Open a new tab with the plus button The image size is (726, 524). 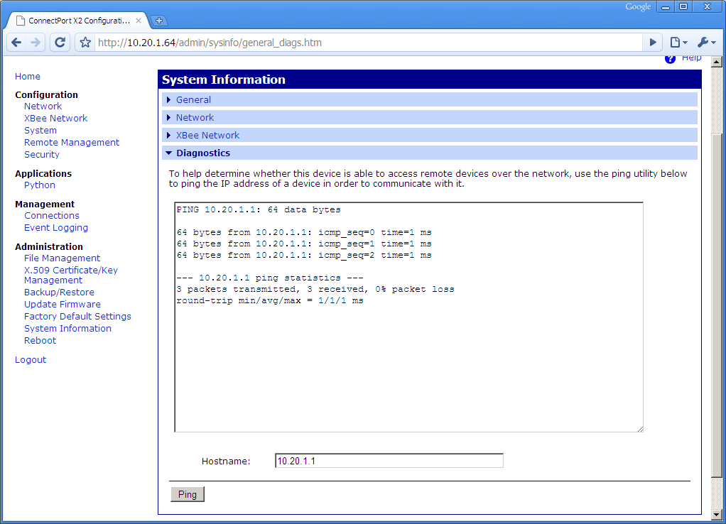[x=159, y=21]
